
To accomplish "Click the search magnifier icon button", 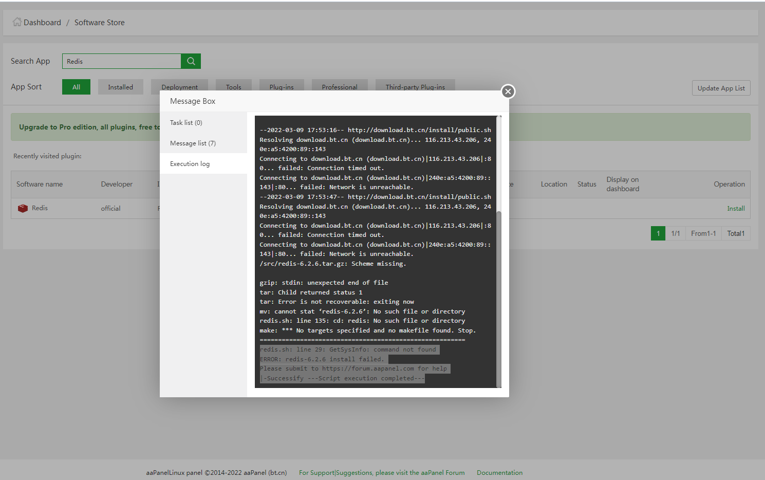I will pyautogui.click(x=191, y=61).
